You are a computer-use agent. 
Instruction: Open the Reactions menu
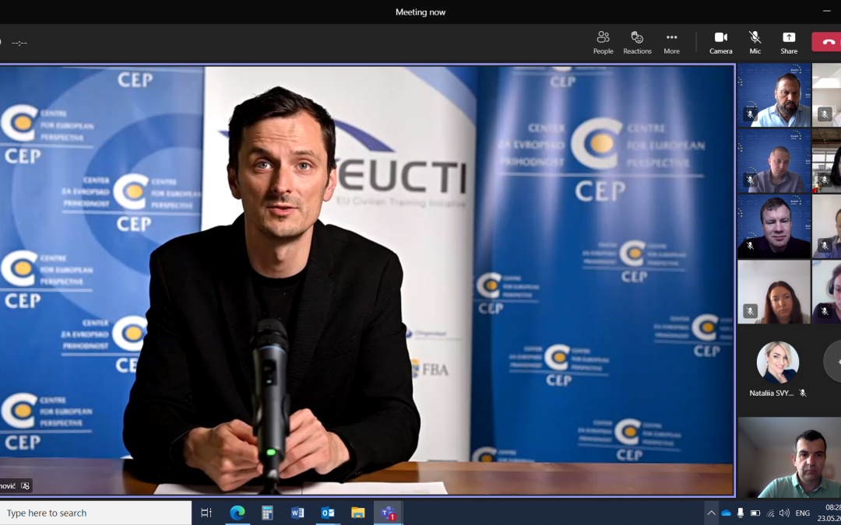[637, 42]
